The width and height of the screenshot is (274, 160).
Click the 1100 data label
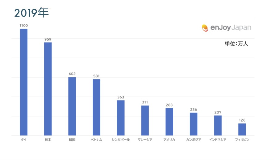(24, 26)
